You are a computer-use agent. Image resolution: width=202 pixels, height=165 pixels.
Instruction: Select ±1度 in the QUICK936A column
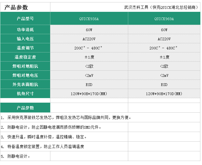coord(89,57)
